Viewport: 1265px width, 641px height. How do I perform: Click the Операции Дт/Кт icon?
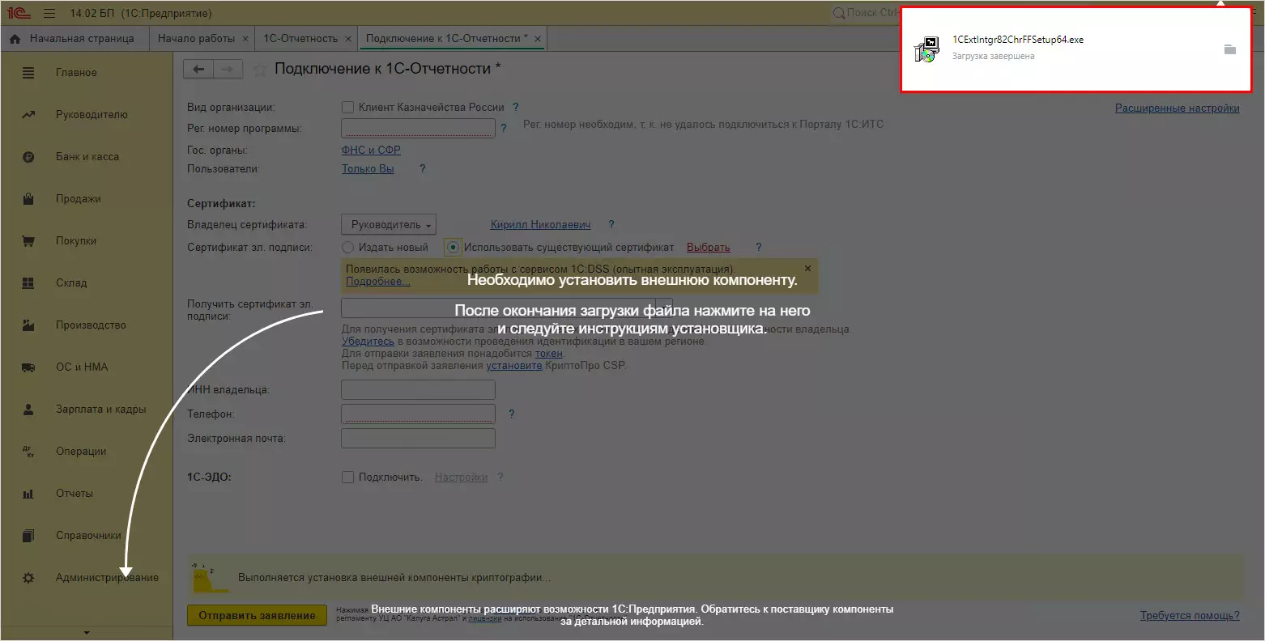[x=28, y=452]
